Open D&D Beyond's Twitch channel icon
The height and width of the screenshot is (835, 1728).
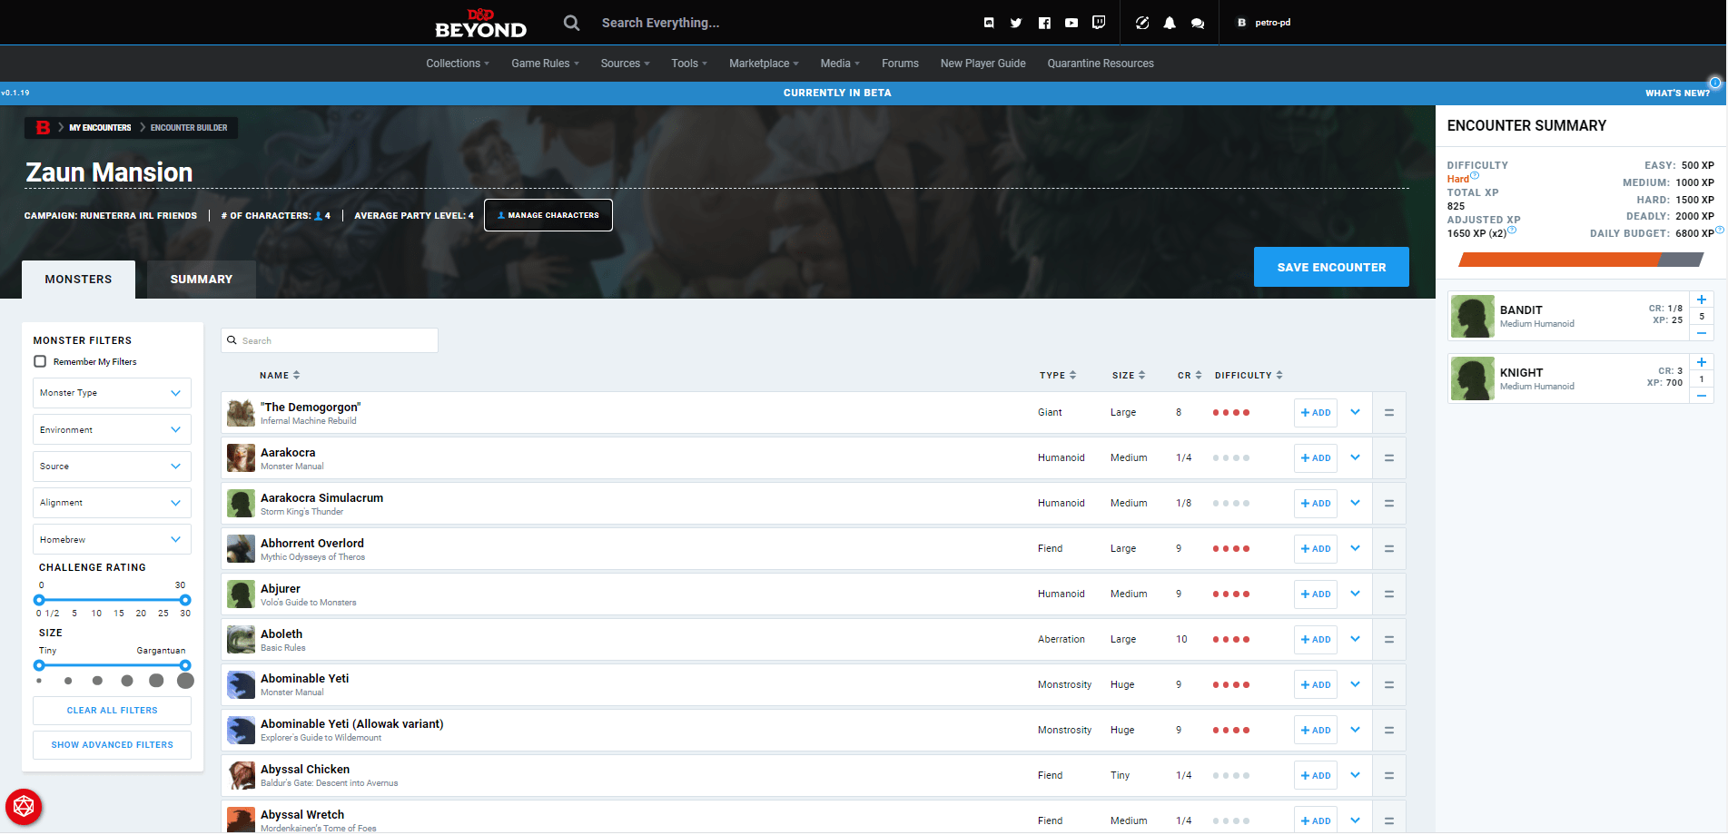click(1099, 23)
